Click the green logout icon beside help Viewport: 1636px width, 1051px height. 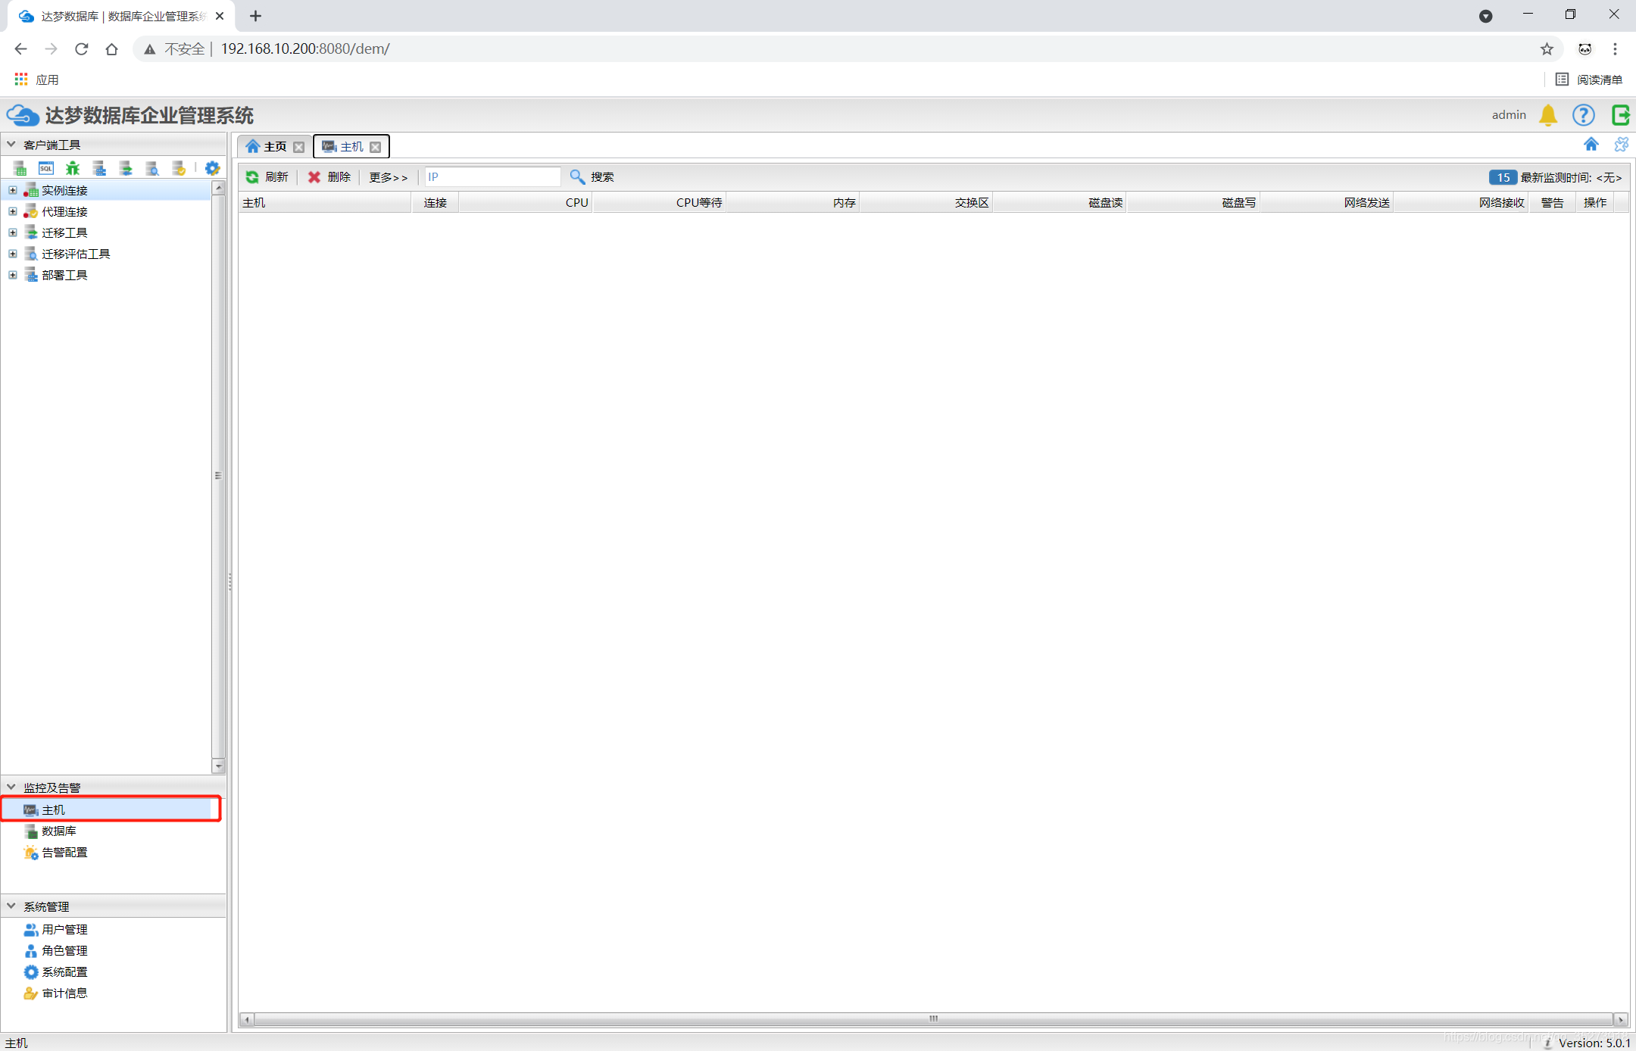[x=1620, y=115]
